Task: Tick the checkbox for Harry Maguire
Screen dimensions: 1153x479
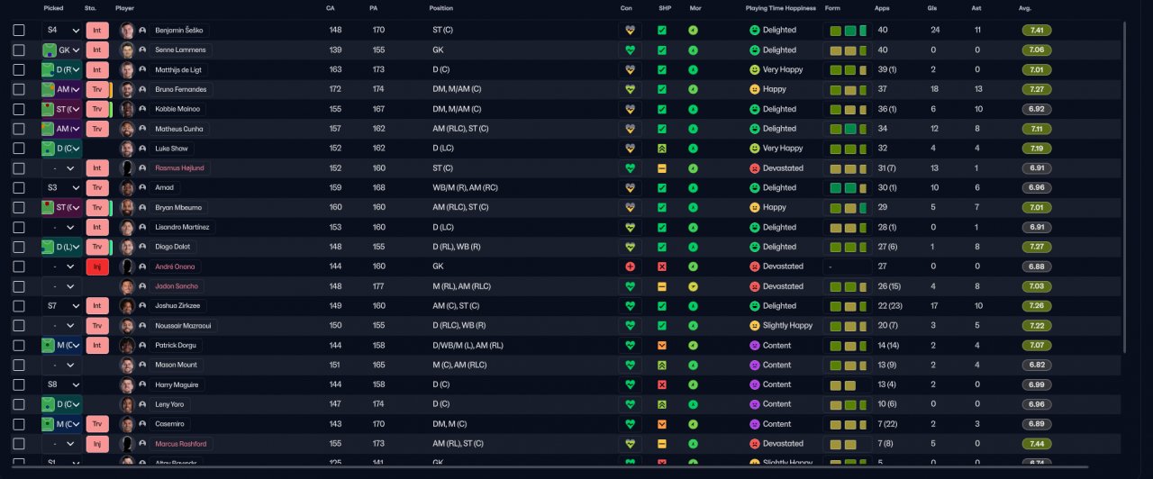Action: [19, 384]
